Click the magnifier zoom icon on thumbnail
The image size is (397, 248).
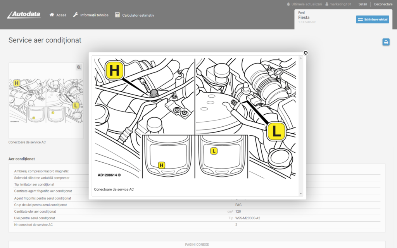[79, 67]
